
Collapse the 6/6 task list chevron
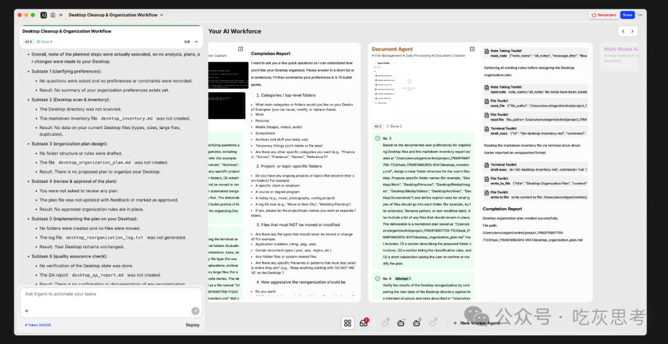pos(197,41)
